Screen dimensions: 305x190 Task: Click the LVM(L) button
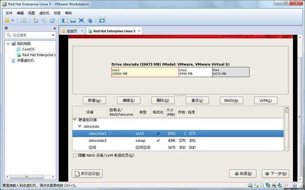click(x=265, y=100)
